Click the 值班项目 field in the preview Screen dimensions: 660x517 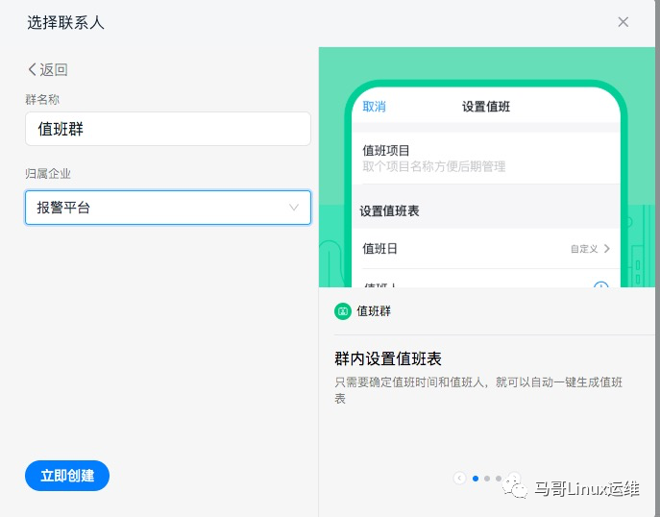486,159
